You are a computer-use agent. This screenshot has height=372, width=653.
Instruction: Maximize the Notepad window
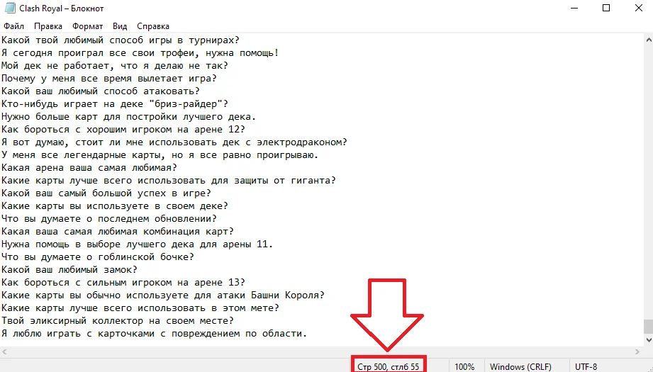coord(606,9)
